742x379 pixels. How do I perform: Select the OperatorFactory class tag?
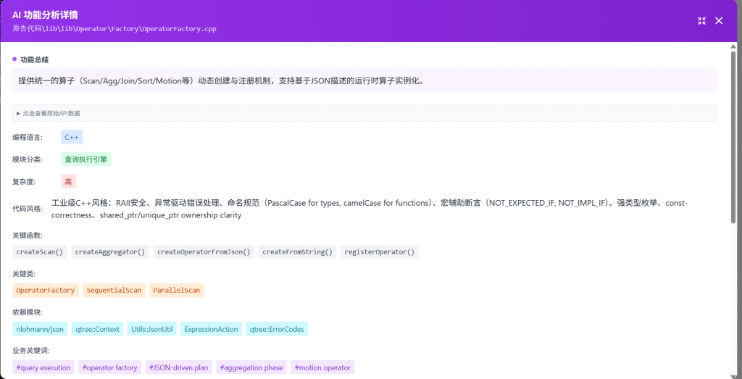(45, 291)
